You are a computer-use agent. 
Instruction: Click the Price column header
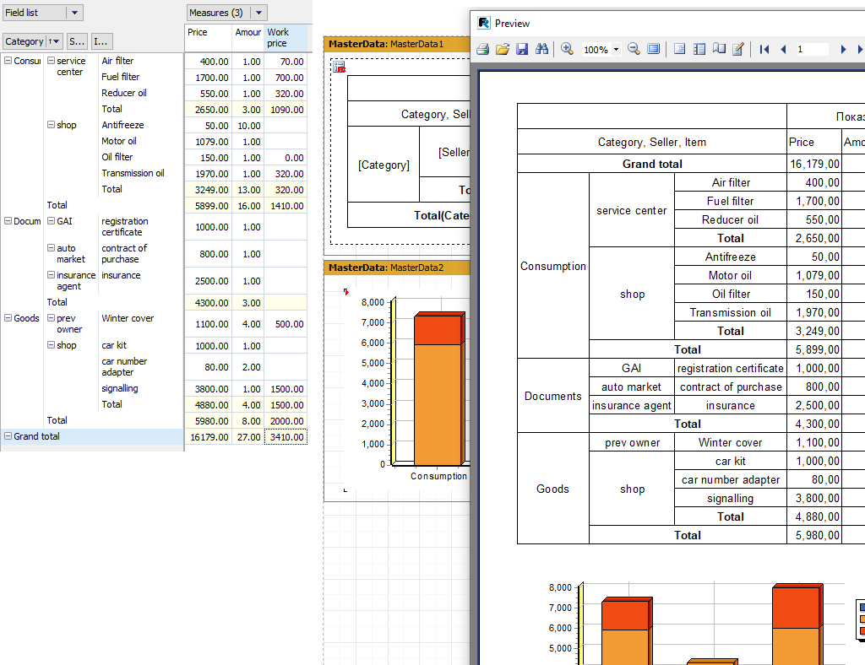coord(208,37)
